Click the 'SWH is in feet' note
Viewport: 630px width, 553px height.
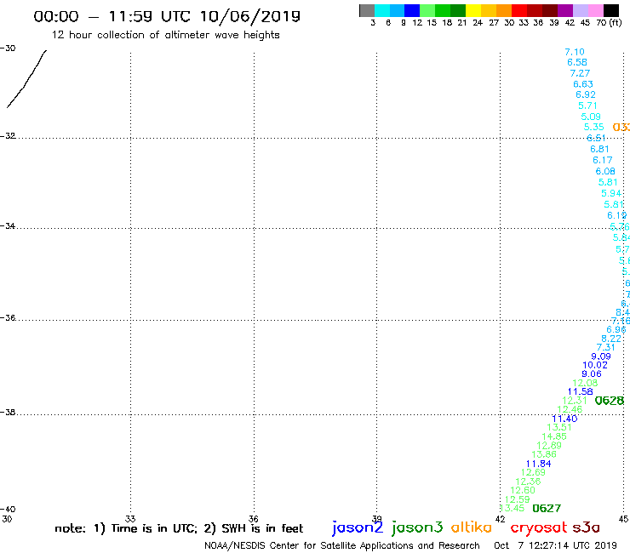click(254, 528)
